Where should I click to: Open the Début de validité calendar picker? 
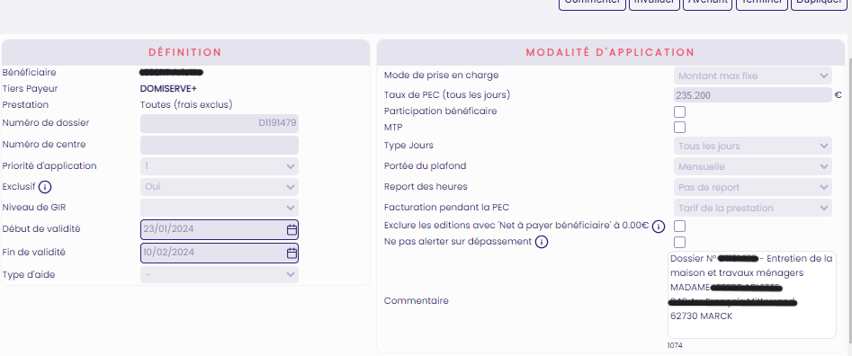click(x=291, y=229)
